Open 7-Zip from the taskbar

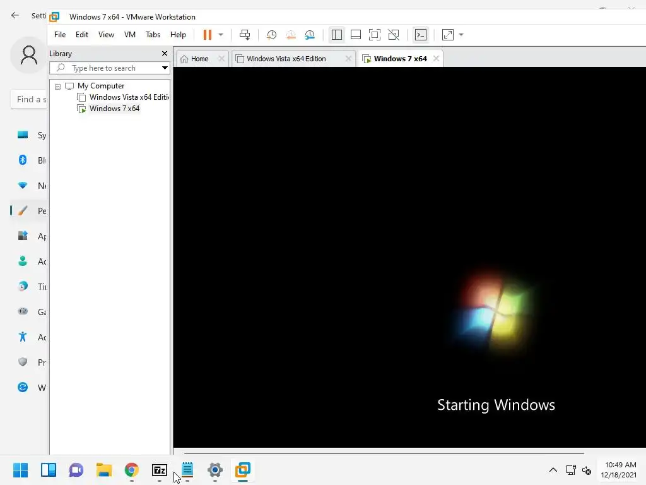(160, 470)
